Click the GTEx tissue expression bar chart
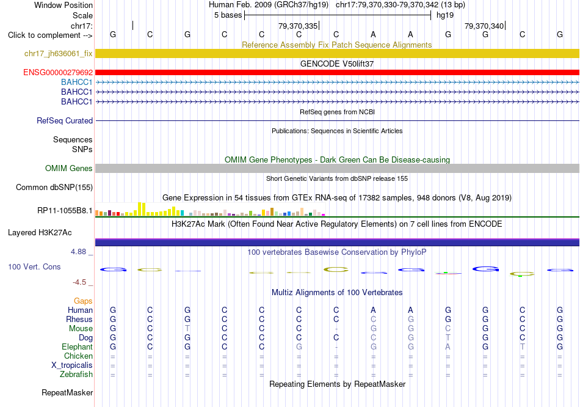This screenshot has height=407, width=580. (x=210, y=210)
